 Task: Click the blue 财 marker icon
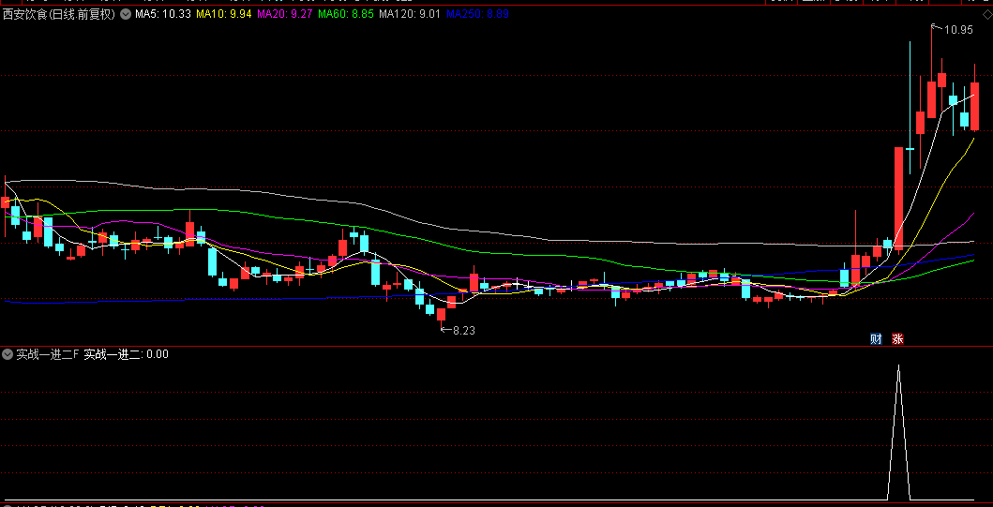pyautogui.click(x=876, y=338)
